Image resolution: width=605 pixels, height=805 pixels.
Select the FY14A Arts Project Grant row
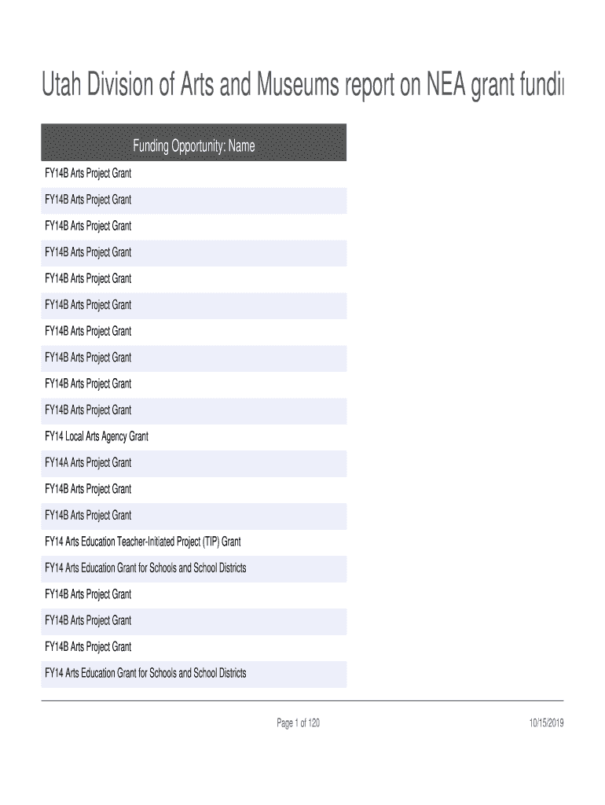88,463
